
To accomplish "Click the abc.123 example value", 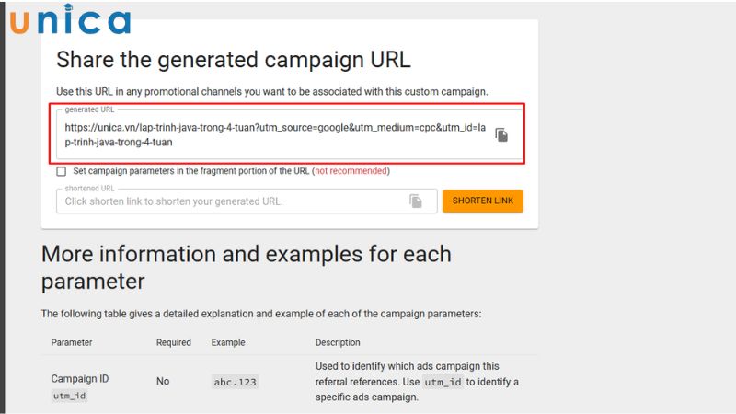I will 234,382.
